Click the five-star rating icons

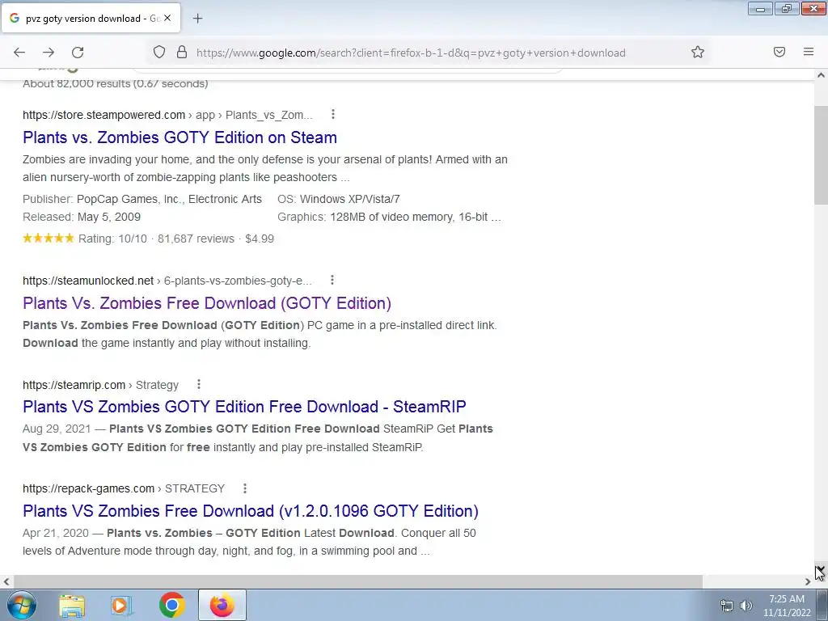coord(48,239)
